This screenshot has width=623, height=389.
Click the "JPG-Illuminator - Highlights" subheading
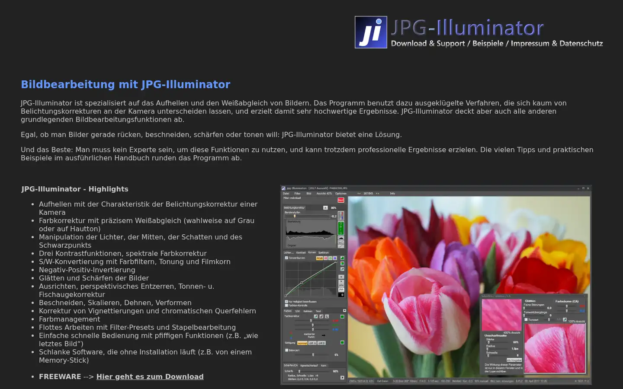tap(75, 189)
